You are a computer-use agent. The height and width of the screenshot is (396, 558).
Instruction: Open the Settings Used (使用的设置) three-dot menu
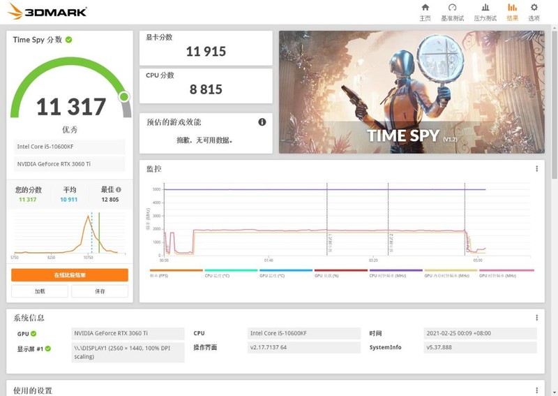(536, 390)
